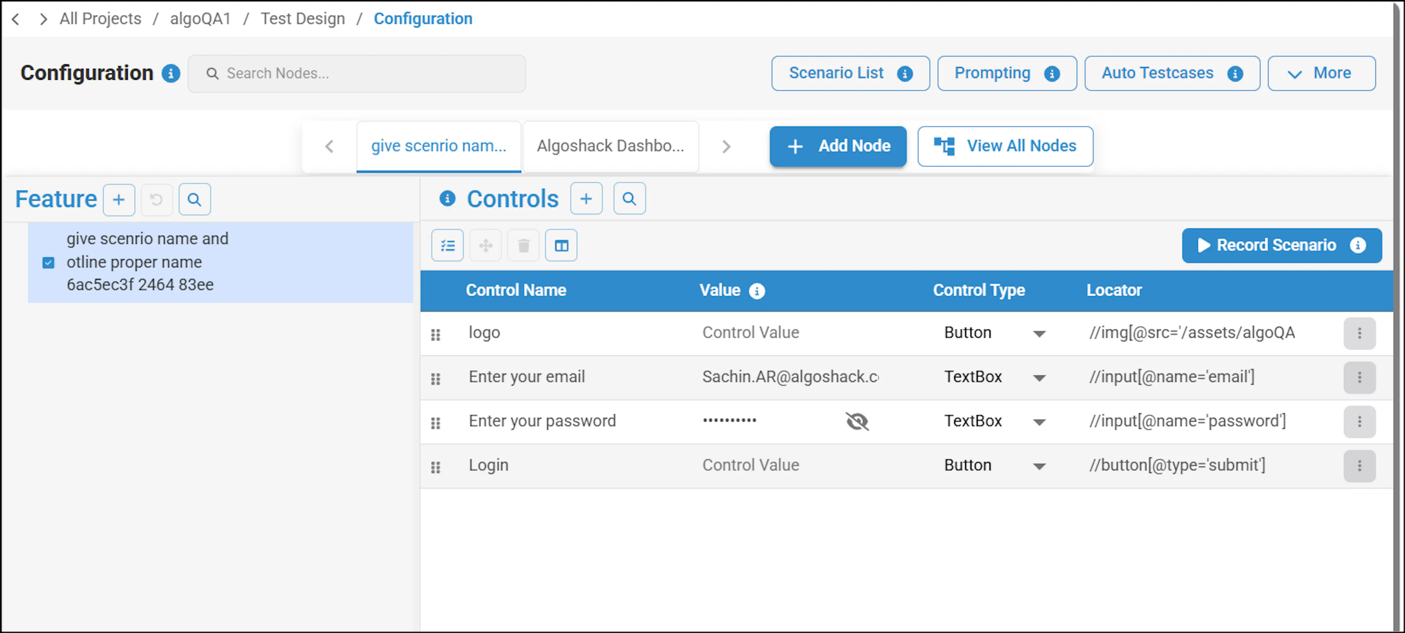
Task: Click the Search Nodes input field
Action: click(x=357, y=73)
